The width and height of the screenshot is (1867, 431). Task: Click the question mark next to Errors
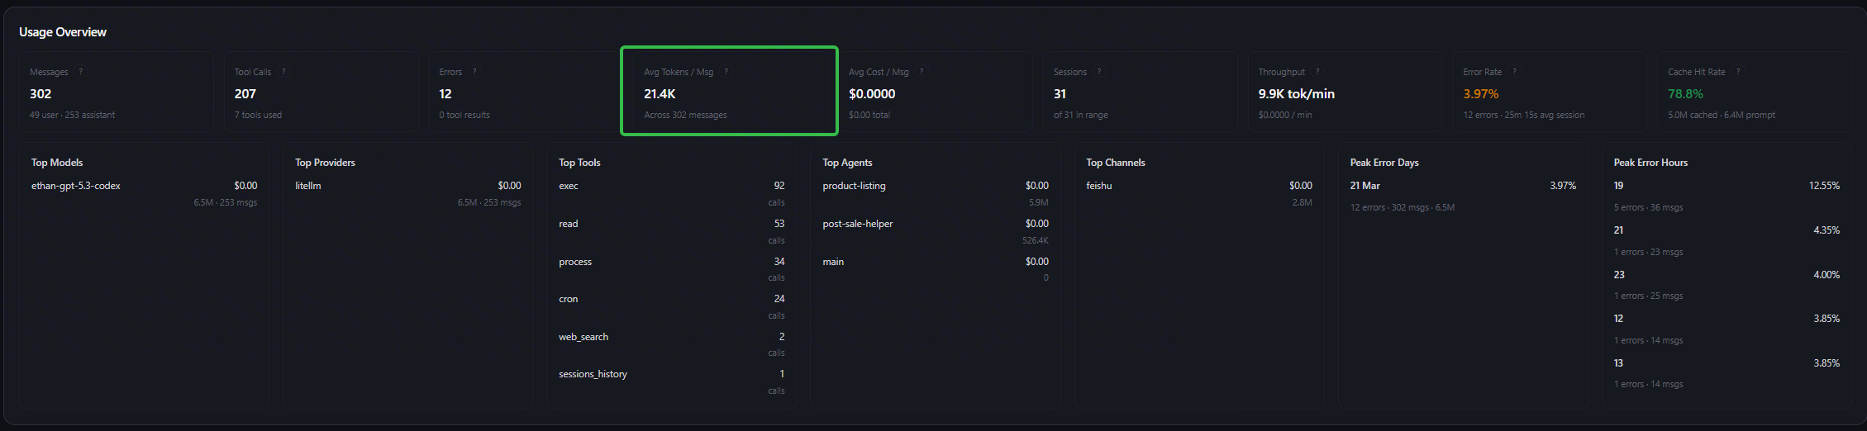point(474,72)
